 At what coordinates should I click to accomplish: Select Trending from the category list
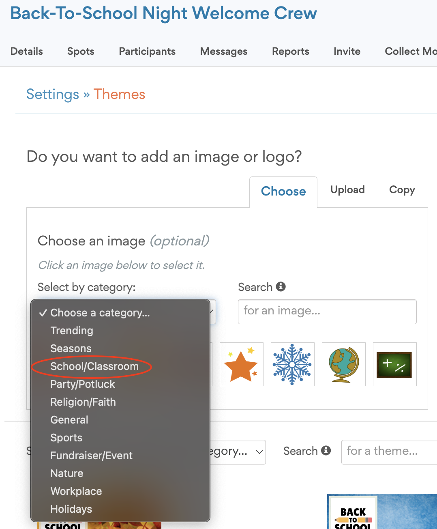(72, 331)
